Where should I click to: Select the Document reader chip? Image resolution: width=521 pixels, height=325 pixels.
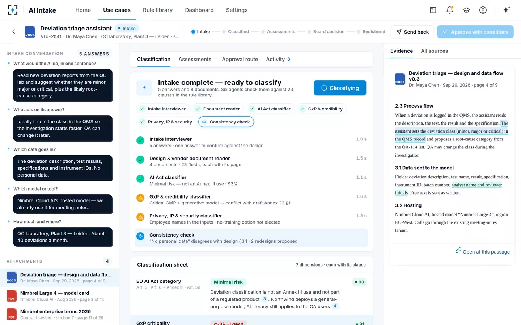click(x=218, y=109)
